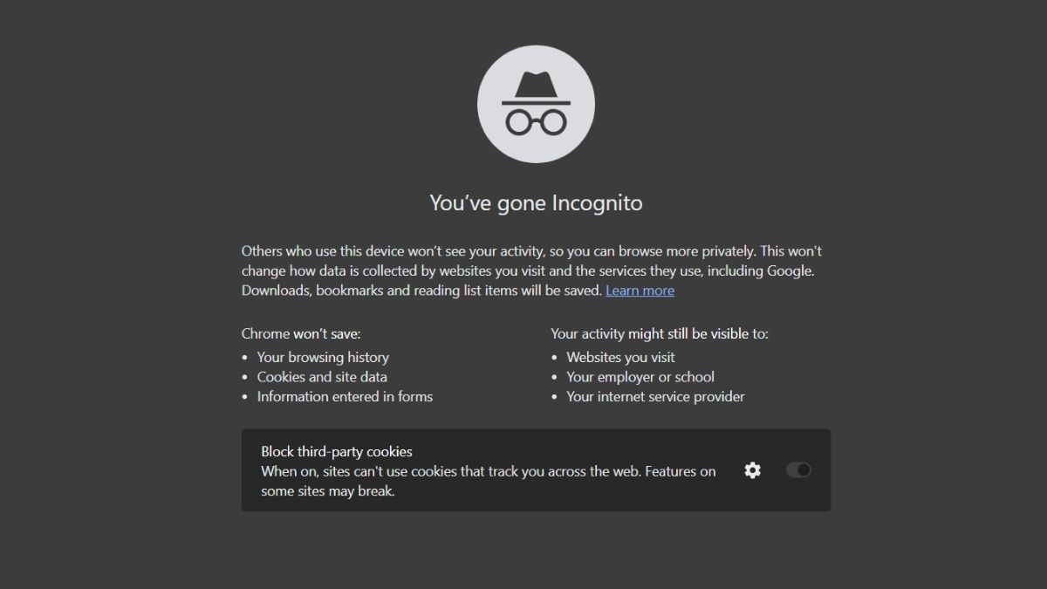Follow the Learn more link
Screen dimensions: 1047x589
pos(640,291)
